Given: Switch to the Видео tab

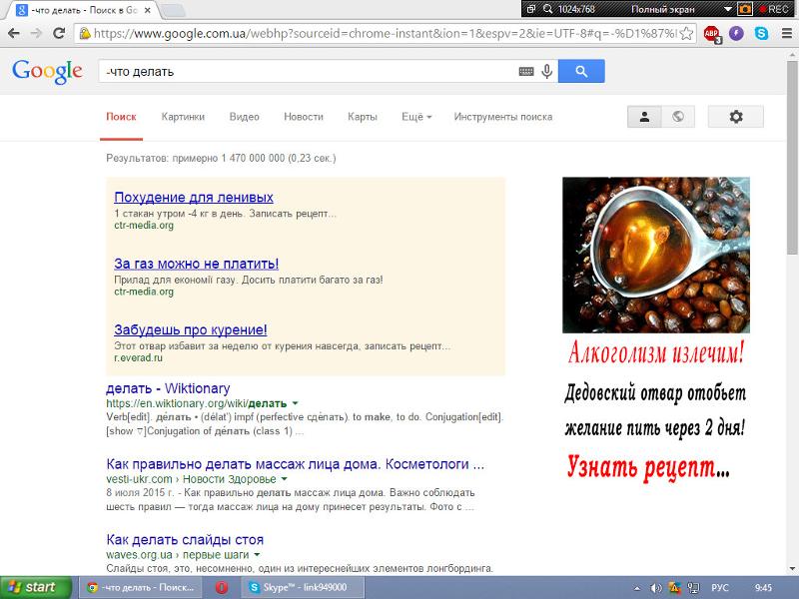Looking at the screenshot, I should click(x=244, y=117).
